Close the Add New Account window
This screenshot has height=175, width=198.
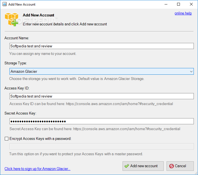pos(191,4)
